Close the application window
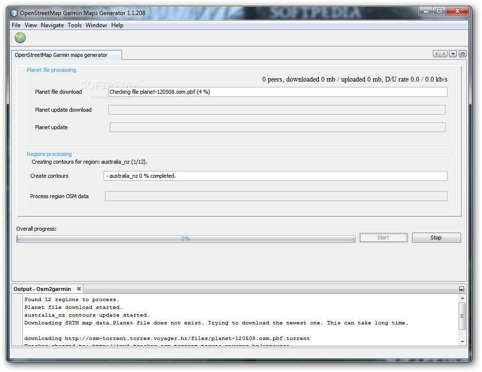Image resolution: width=482 pixels, height=372 pixels. (457, 11)
